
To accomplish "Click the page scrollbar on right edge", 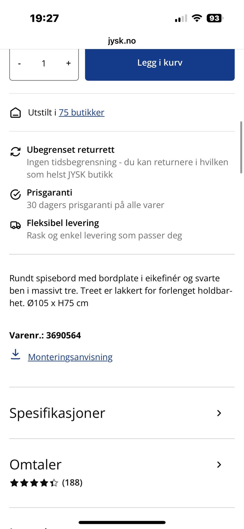I will [x=241, y=147].
